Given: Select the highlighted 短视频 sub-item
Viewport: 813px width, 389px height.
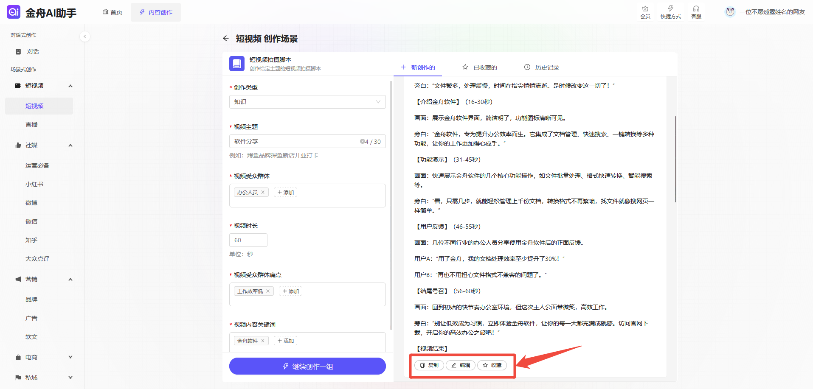Looking at the screenshot, I should [39, 106].
